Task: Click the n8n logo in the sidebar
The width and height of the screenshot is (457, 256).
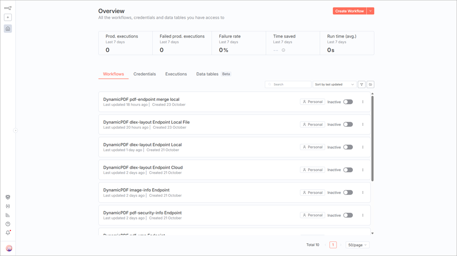Action: [8, 8]
